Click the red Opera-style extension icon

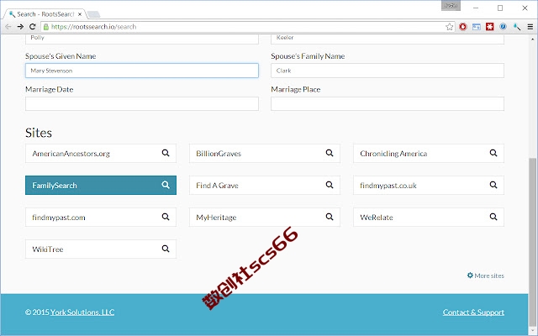click(463, 27)
